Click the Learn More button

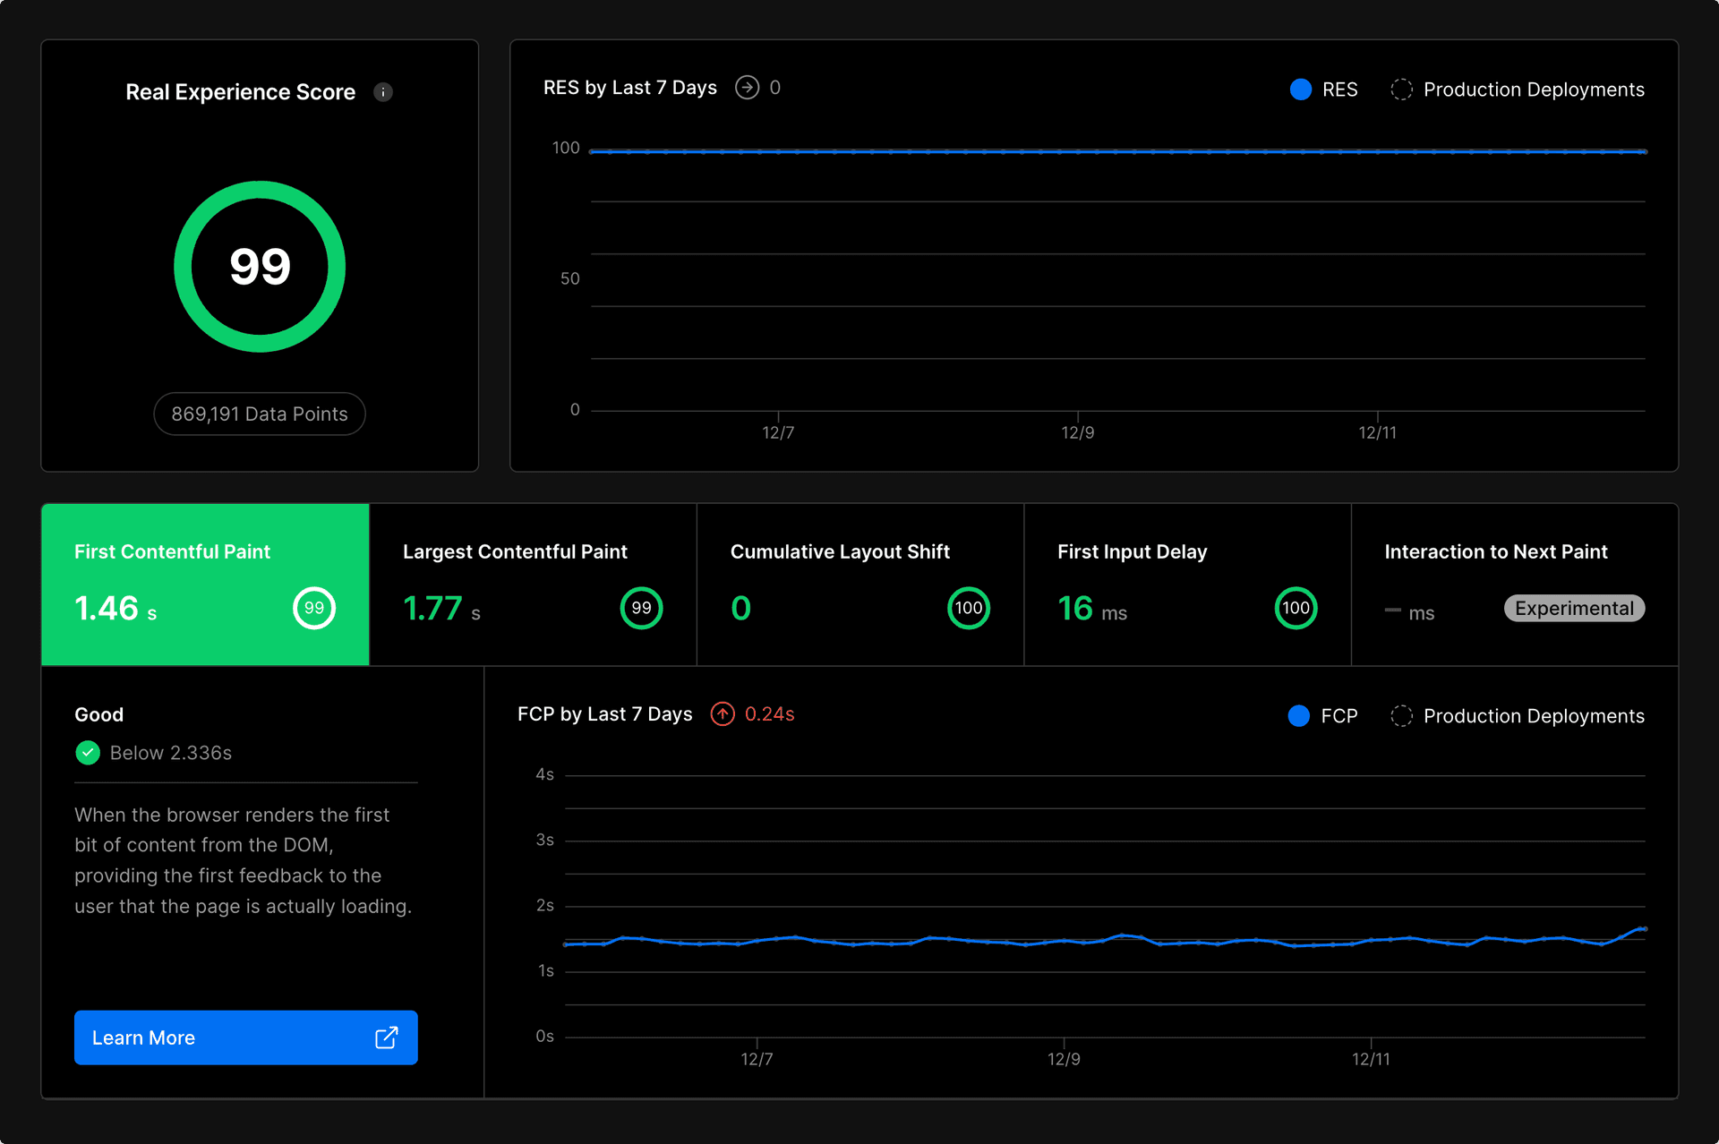coord(245,1037)
